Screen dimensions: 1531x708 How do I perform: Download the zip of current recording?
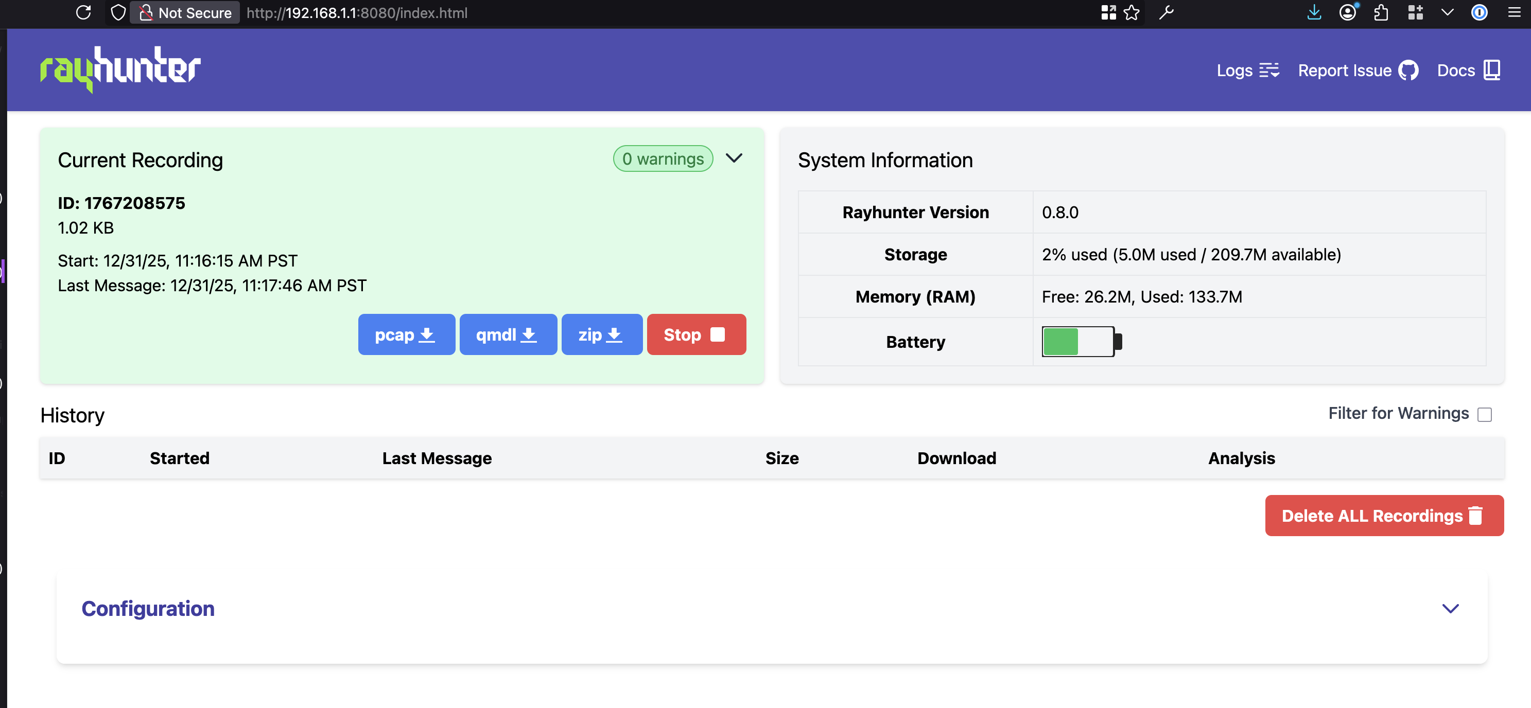(x=601, y=334)
